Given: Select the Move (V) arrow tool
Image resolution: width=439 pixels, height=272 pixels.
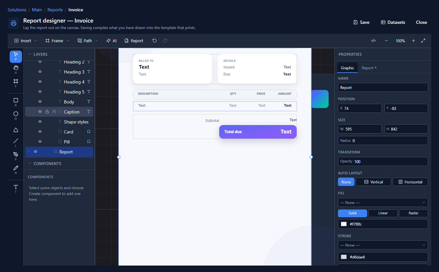Looking at the screenshot, I should tap(16, 56).
